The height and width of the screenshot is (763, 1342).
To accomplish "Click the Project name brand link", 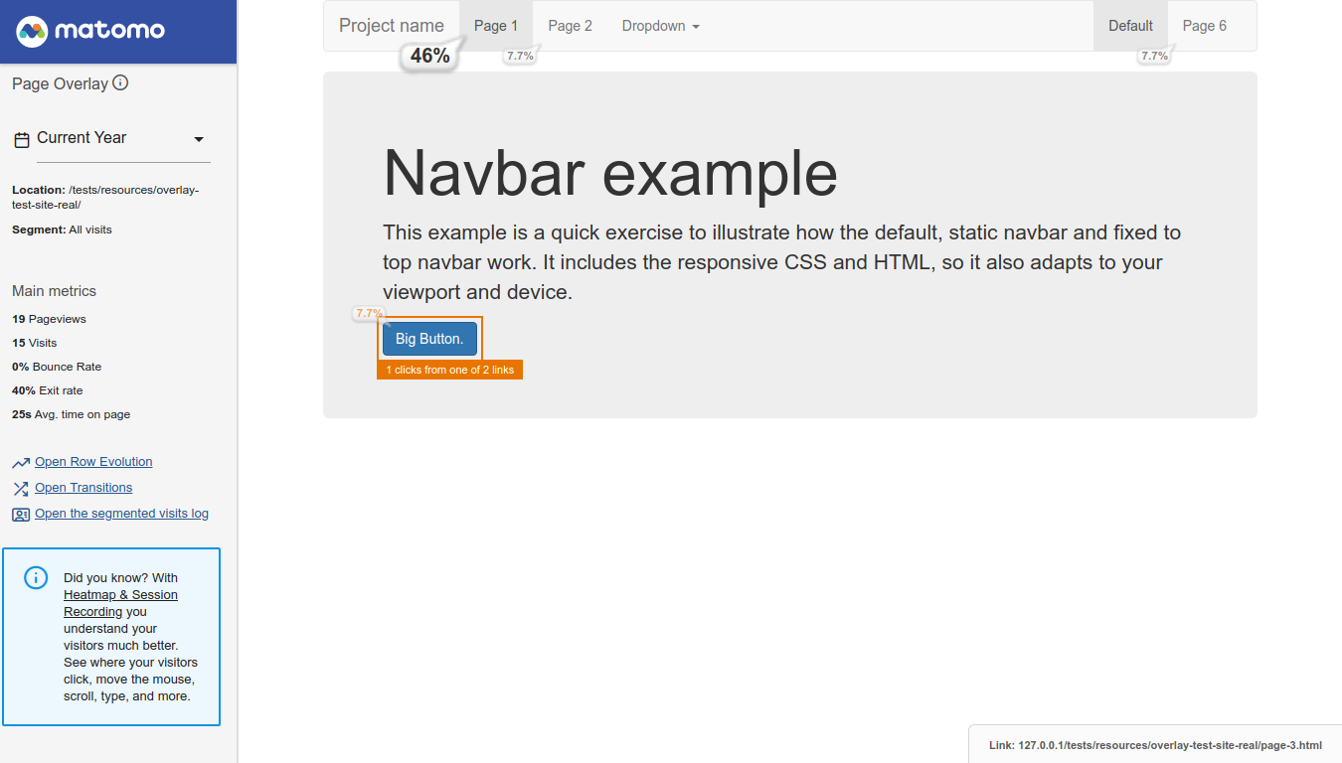I will coord(392,26).
